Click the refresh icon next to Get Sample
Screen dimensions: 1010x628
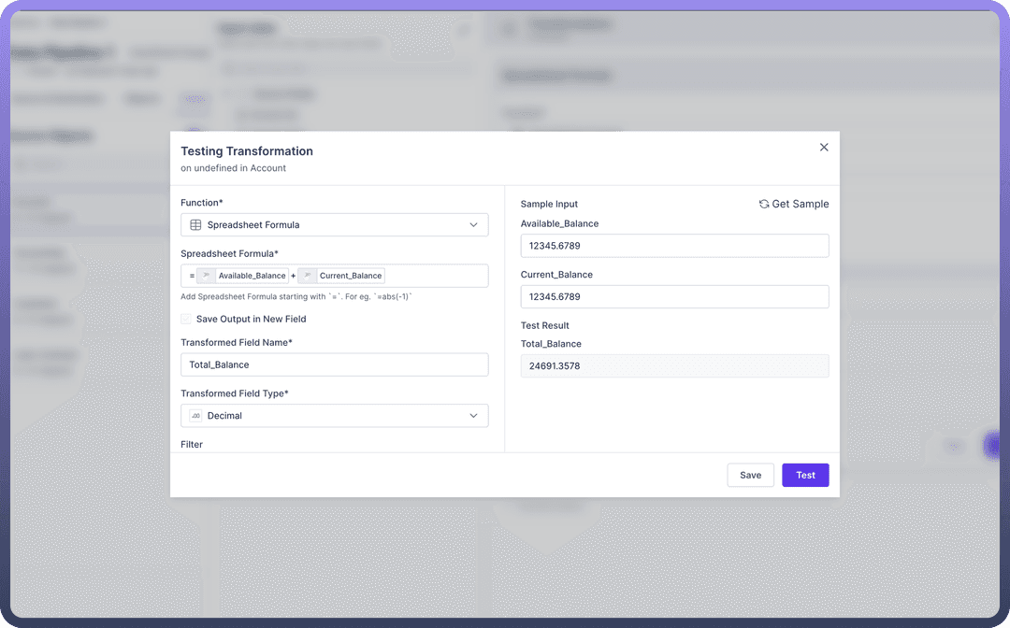click(764, 204)
